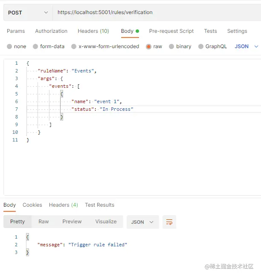Click the "ruleName" key in editor
Image resolution: width=261 pixels, height=277 pixels.
[x=52, y=71]
